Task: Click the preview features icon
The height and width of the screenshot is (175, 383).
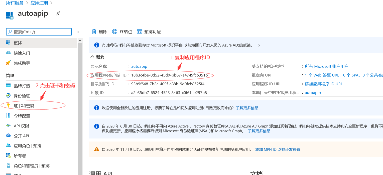Action: pyautogui.click(x=140, y=31)
